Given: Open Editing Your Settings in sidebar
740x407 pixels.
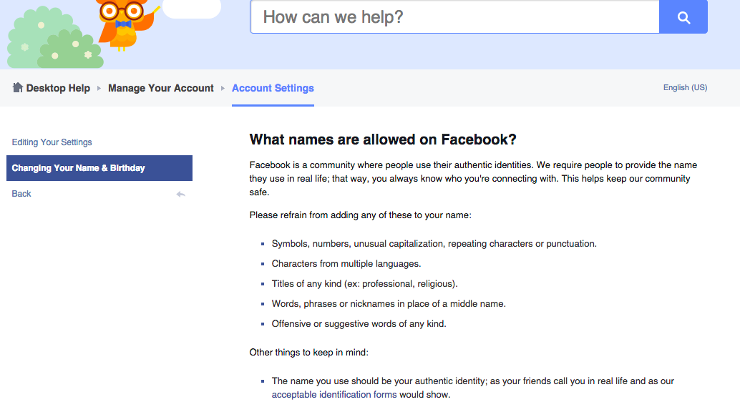Looking at the screenshot, I should (x=52, y=142).
